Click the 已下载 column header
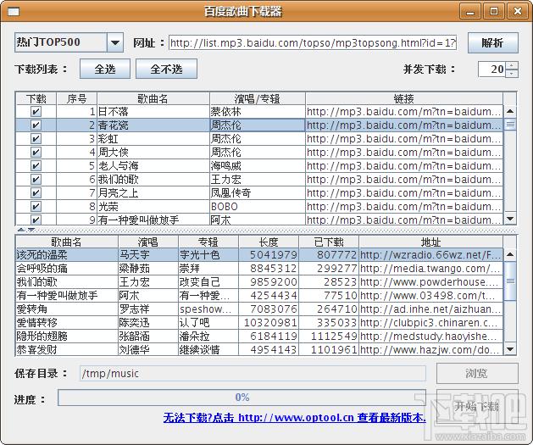Image resolution: width=533 pixels, height=445 pixels. [329, 242]
